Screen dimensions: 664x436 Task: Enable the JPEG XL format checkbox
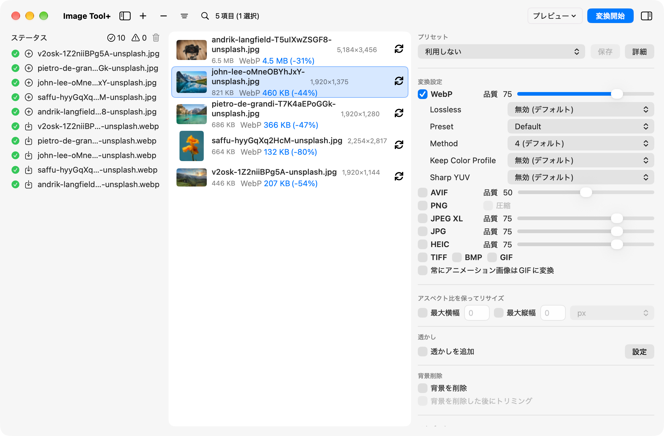pyautogui.click(x=423, y=219)
